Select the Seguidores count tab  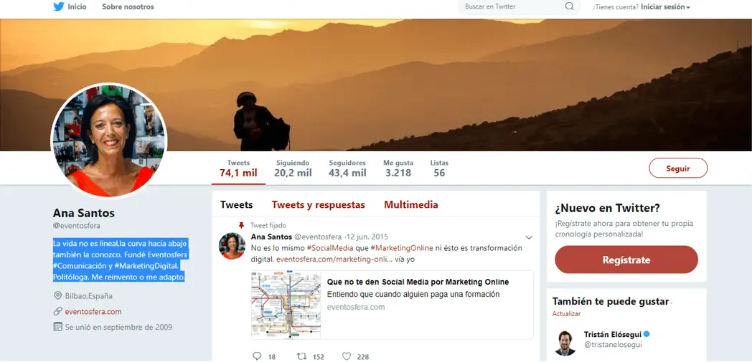(347, 168)
